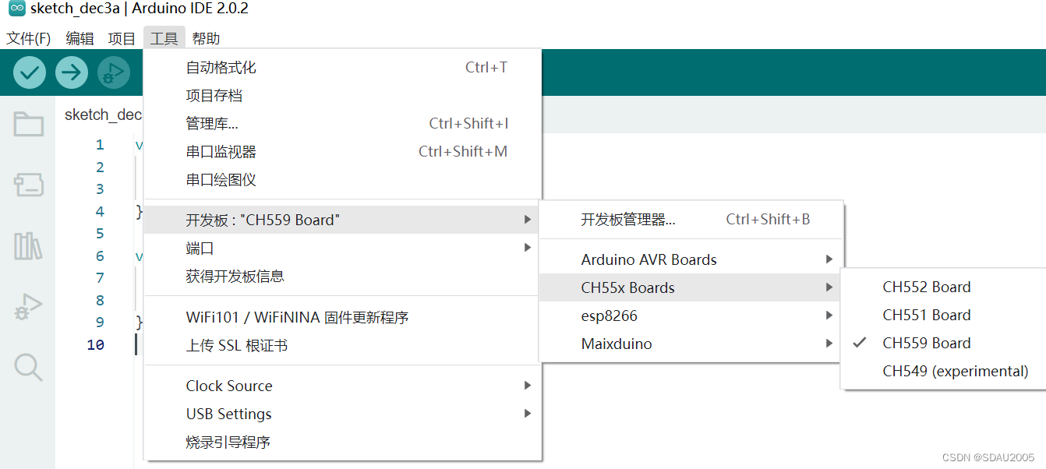The height and width of the screenshot is (469, 1046).
Task: Open the Sketchbook folder icon in sidebar
Action: click(29, 125)
